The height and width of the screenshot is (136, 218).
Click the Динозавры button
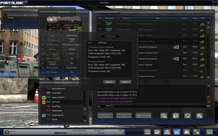[x=143, y=116]
